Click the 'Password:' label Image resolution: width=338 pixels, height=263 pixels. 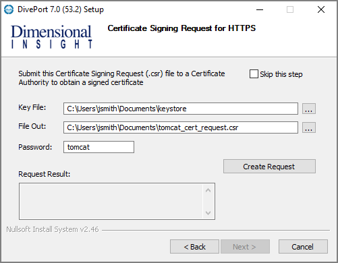pyautogui.click(x=35, y=147)
